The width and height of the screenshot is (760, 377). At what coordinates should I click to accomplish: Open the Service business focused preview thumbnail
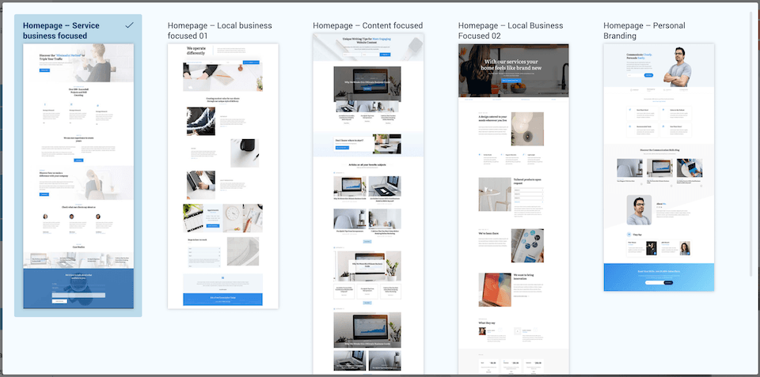[x=78, y=175]
